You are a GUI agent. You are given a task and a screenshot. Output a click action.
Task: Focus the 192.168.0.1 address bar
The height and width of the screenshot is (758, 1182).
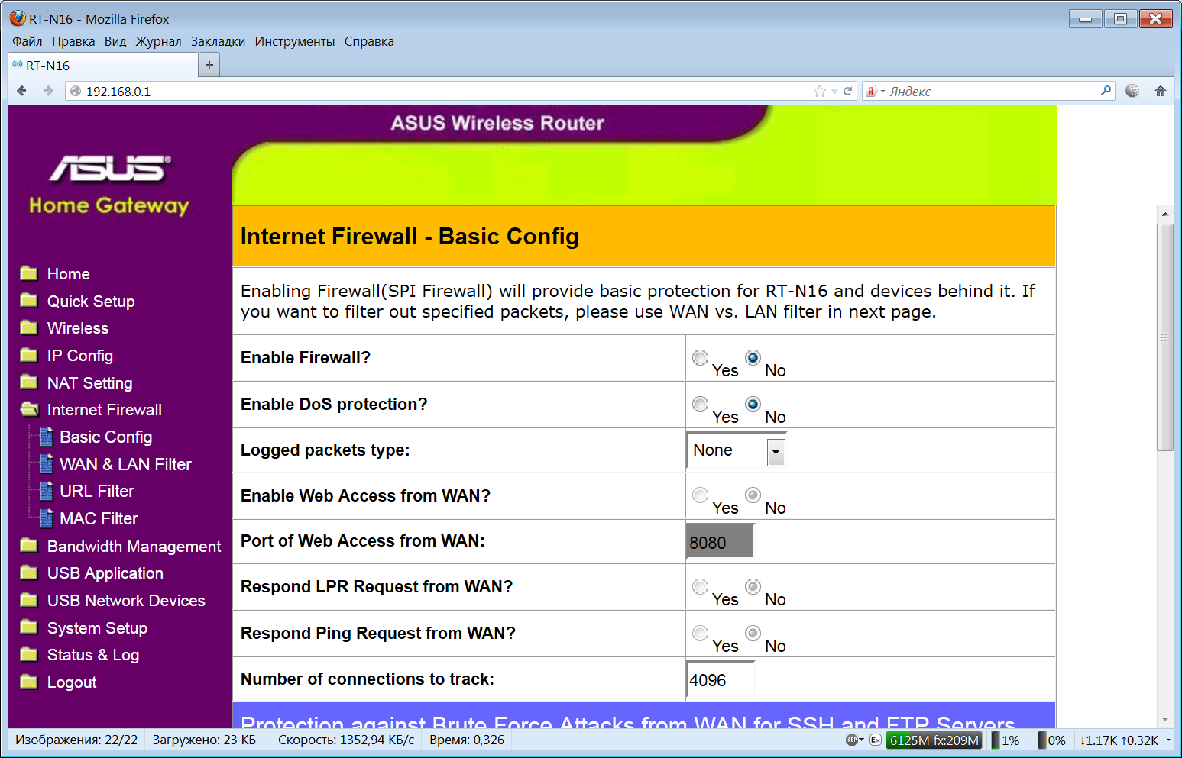pyautogui.click(x=461, y=91)
